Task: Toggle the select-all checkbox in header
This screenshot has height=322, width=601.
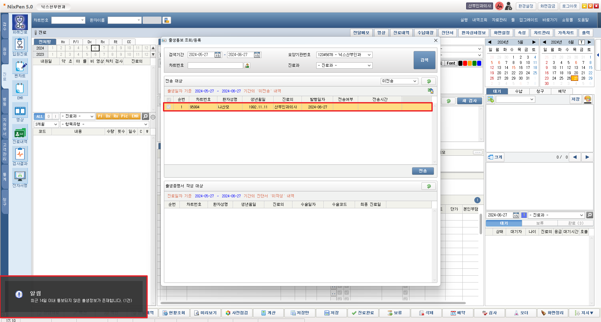Action: point(169,100)
